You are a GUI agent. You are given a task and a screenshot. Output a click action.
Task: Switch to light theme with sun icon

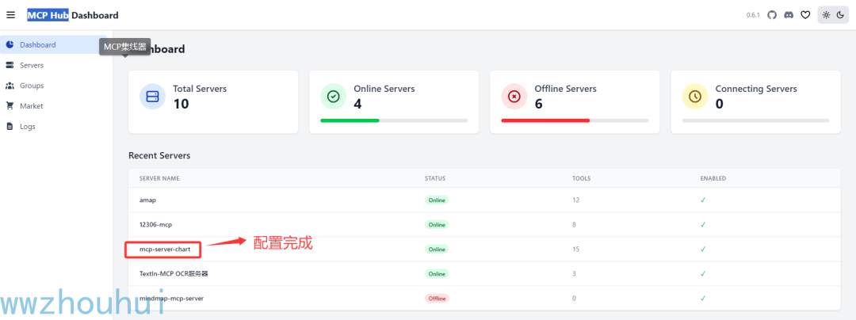pyautogui.click(x=826, y=15)
